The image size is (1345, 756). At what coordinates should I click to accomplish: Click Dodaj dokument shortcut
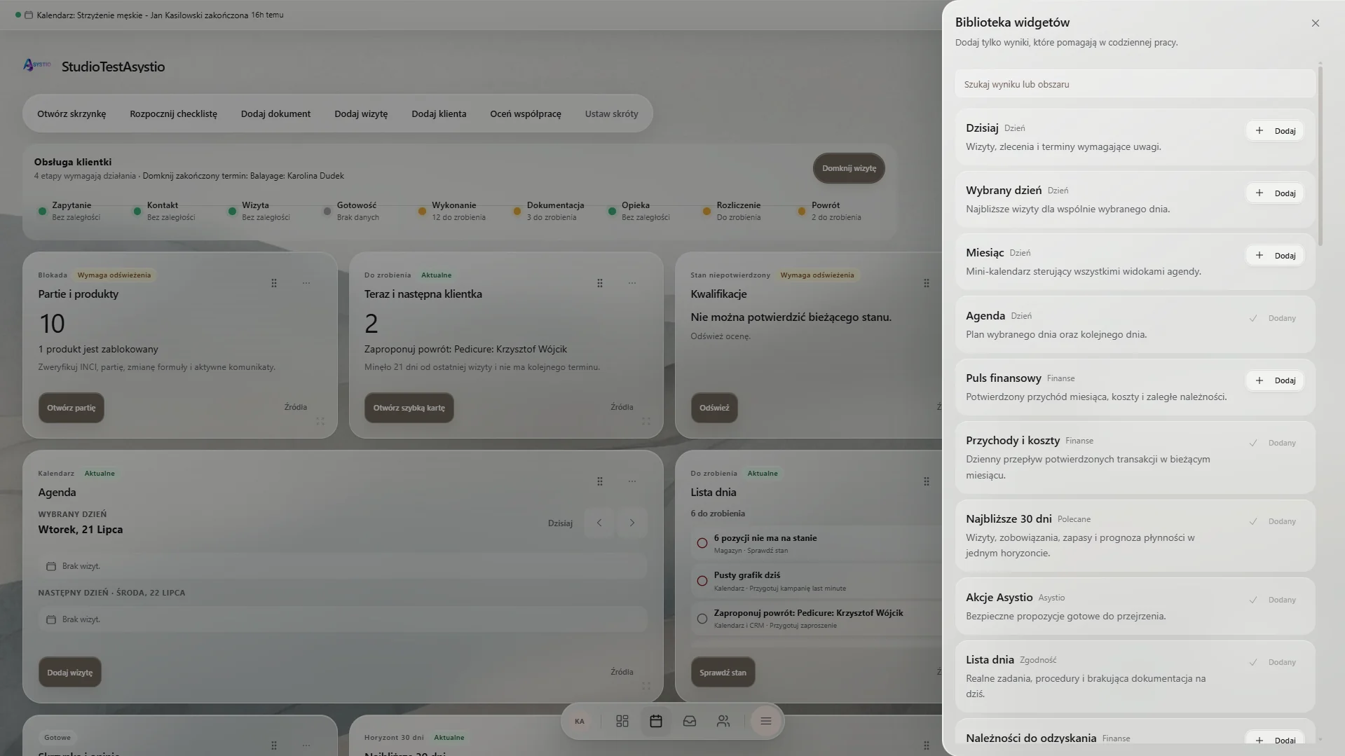click(275, 114)
